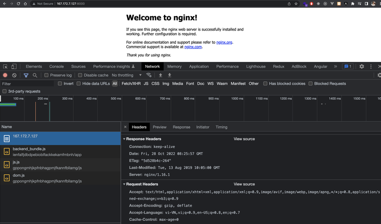Activate the inspect element picker

coord(5,67)
